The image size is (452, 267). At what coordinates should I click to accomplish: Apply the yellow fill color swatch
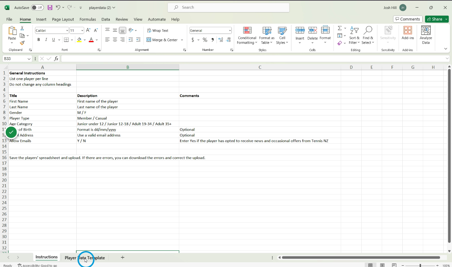pos(79,40)
